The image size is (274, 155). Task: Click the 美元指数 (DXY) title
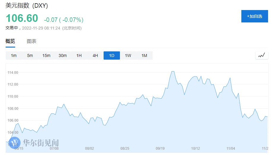27,6
